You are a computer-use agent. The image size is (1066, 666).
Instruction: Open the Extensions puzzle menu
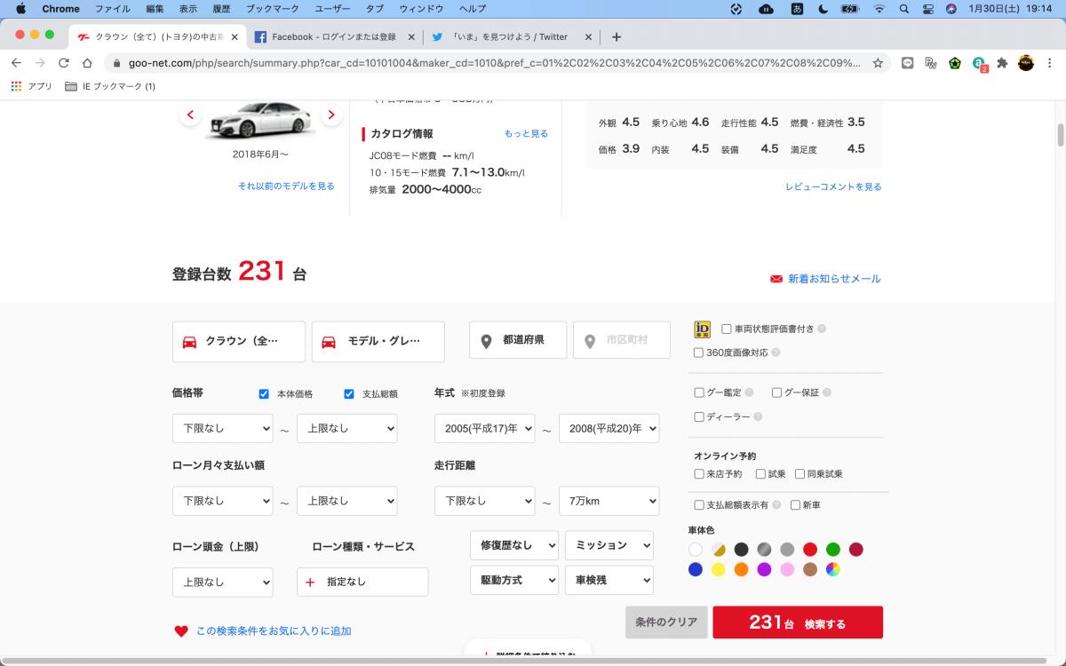click(1003, 63)
